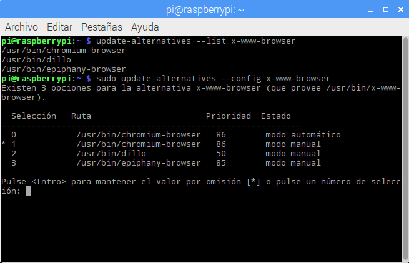
Task: Maximize the terminal window
Action: click(386, 9)
